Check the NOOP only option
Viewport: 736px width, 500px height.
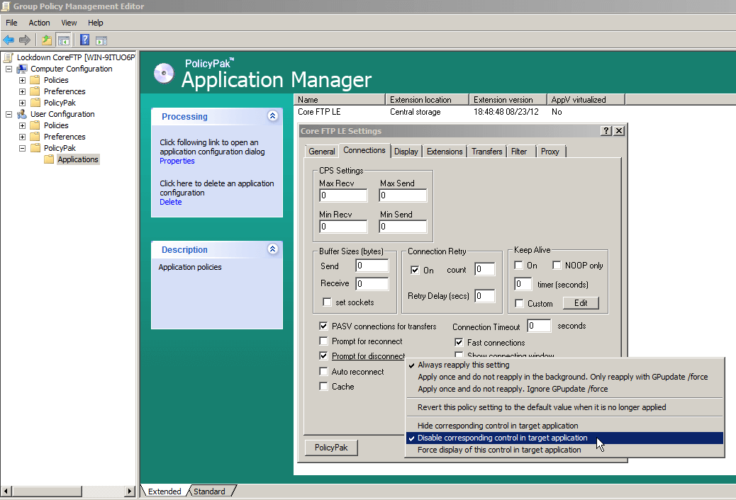point(557,266)
